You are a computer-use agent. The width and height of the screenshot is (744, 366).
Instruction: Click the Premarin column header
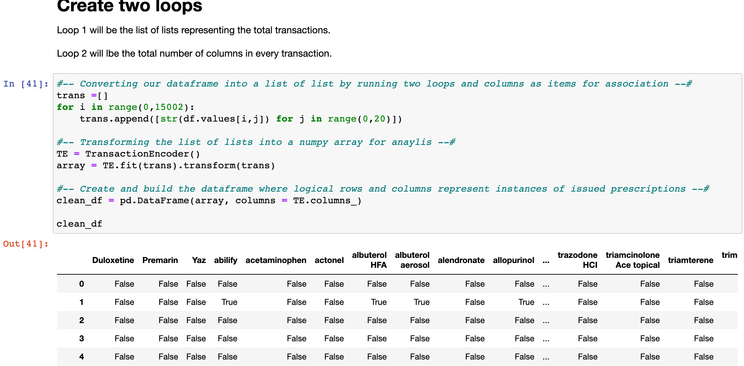pyautogui.click(x=160, y=260)
